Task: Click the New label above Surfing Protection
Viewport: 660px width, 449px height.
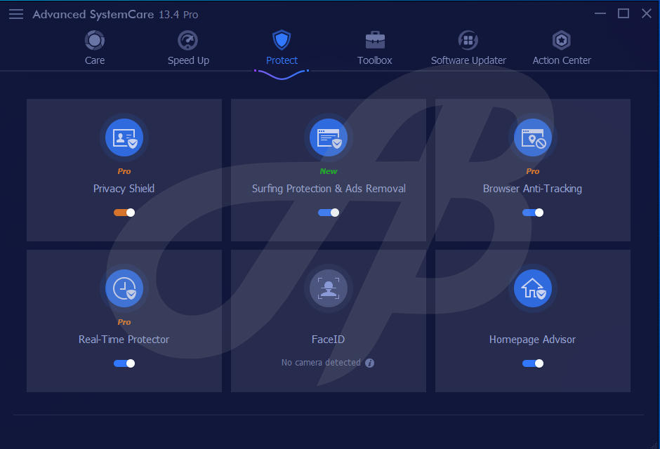Action: [x=329, y=171]
